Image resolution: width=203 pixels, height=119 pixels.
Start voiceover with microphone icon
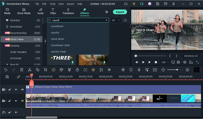click(x=139, y=70)
